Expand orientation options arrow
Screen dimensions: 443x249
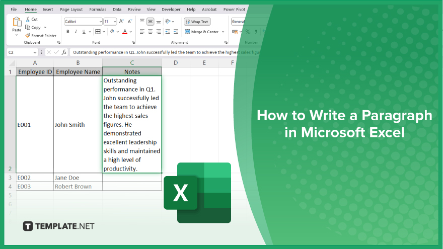[x=173, y=22]
